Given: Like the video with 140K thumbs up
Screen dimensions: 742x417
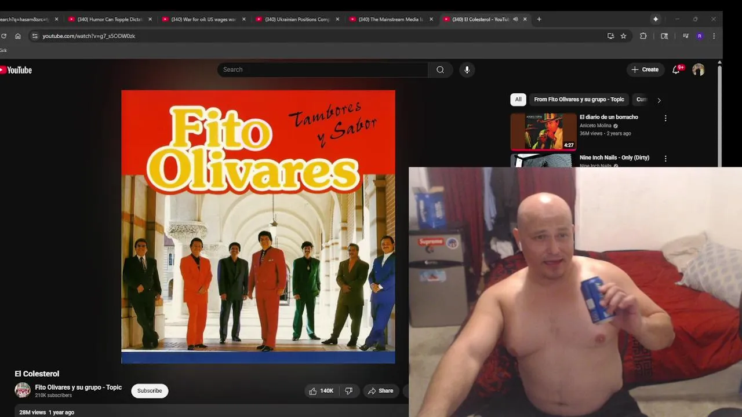Looking at the screenshot, I should [321, 391].
